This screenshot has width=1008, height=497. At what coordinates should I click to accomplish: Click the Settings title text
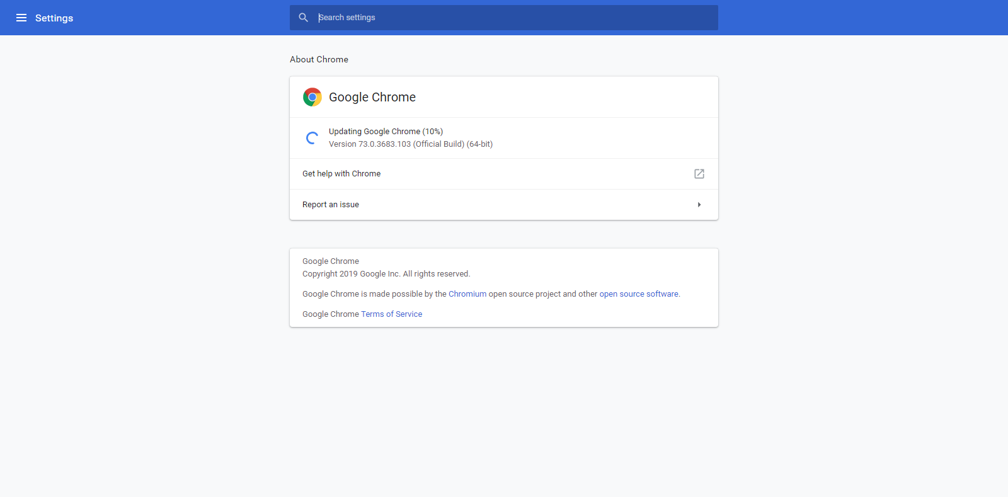click(54, 18)
